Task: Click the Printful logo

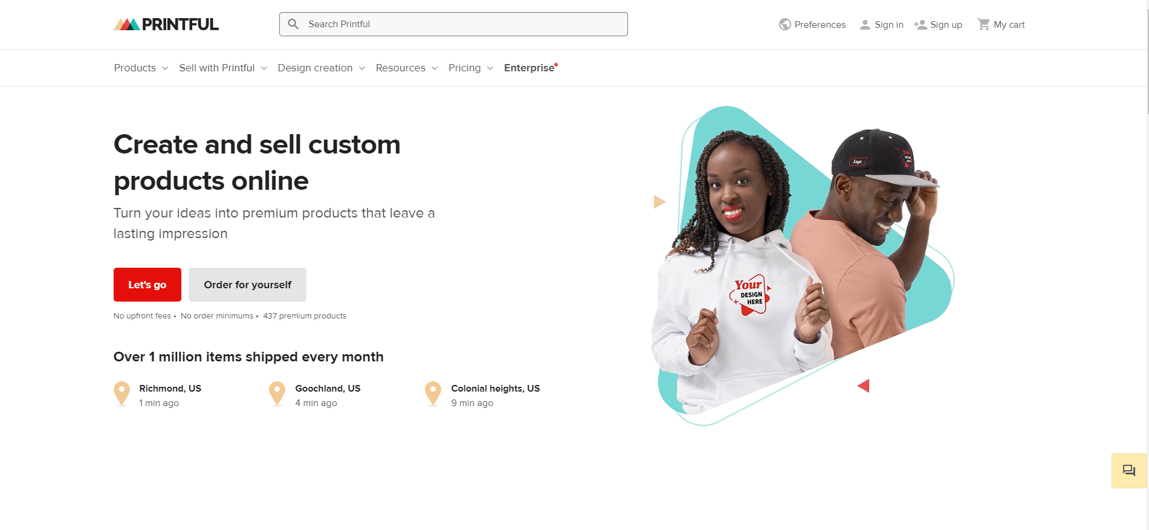Action: [x=166, y=24]
